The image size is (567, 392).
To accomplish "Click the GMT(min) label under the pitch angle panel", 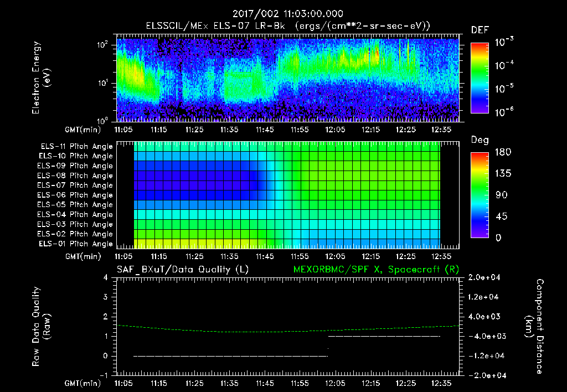I will coord(83,257).
